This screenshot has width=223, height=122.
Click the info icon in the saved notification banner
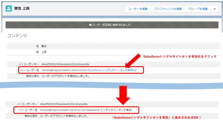pyautogui.click(x=90, y=25)
